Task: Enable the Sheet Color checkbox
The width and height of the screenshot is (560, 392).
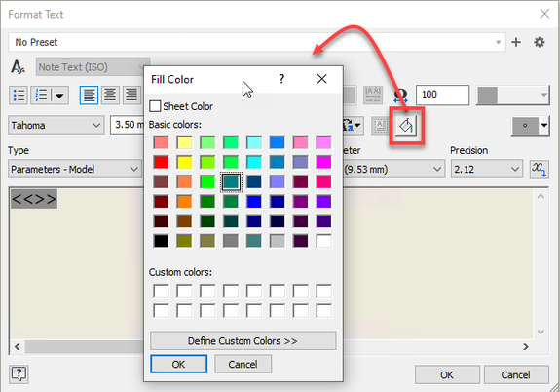Action: click(x=155, y=106)
